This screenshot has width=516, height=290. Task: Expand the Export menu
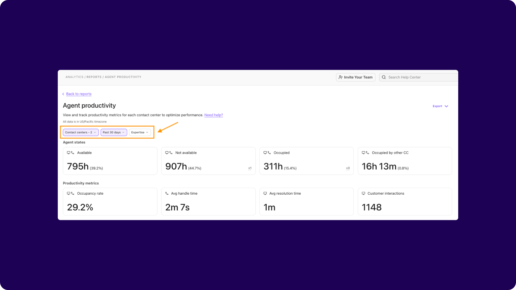click(440, 106)
